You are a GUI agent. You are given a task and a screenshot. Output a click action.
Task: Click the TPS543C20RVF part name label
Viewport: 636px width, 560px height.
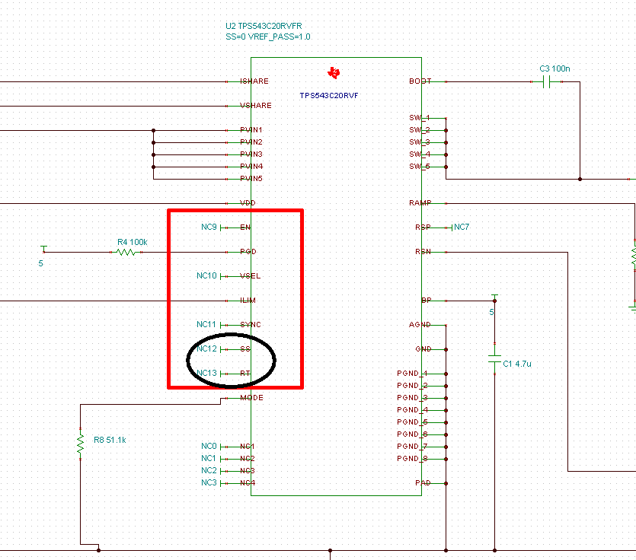(x=329, y=96)
